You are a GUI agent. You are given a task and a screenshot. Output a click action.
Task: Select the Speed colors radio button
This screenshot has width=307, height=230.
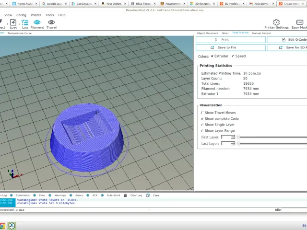pyautogui.click(x=233, y=57)
